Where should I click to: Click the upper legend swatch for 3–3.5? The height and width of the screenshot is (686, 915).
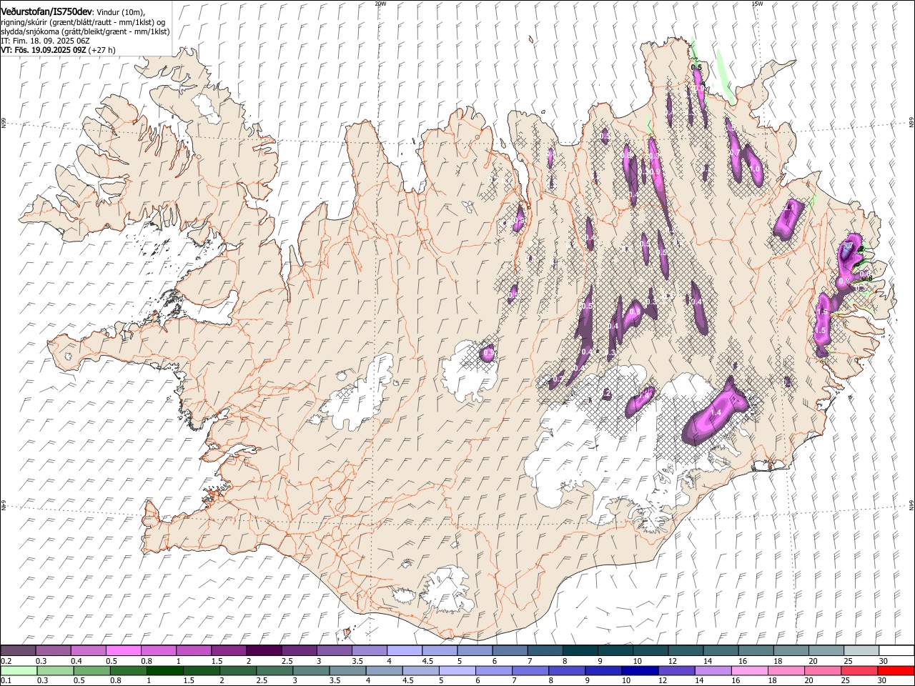pyautogui.click(x=334, y=651)
